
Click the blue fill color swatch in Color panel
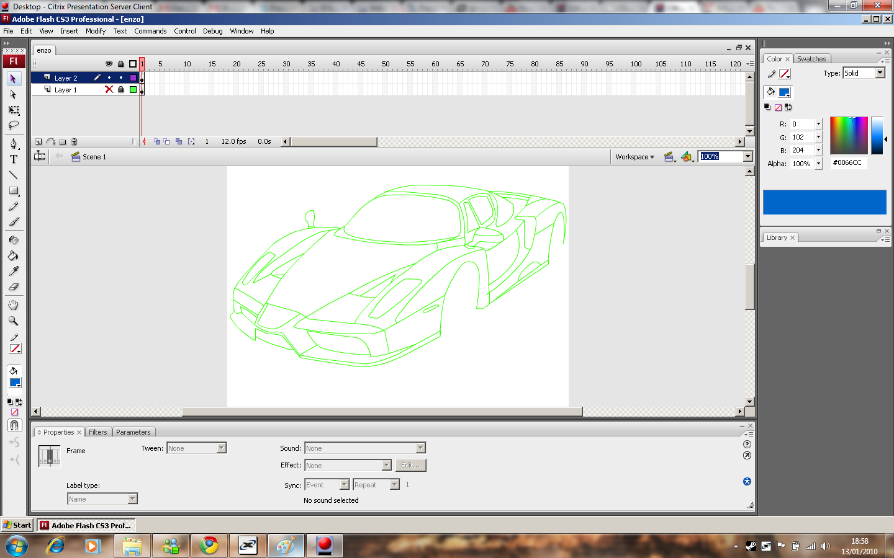point(784,92)
